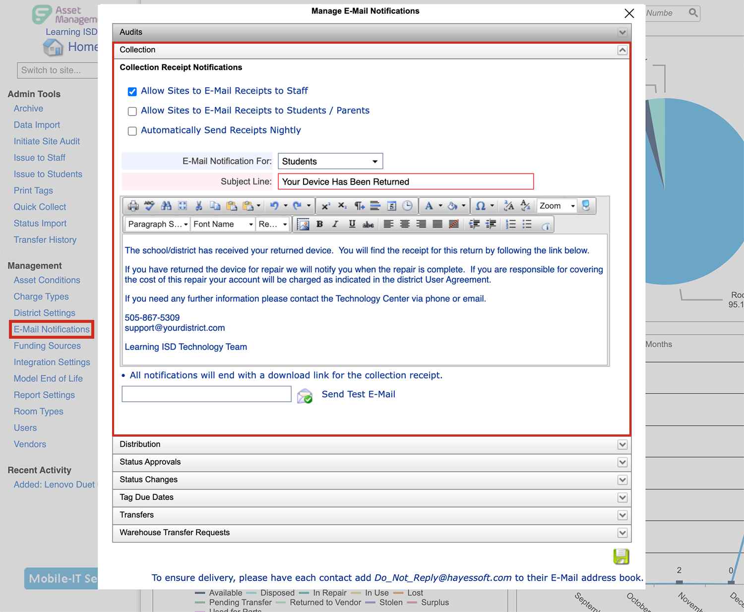Toggle italic formatting
This screenshot has width=744, height=612.
(x=335, y=224)
